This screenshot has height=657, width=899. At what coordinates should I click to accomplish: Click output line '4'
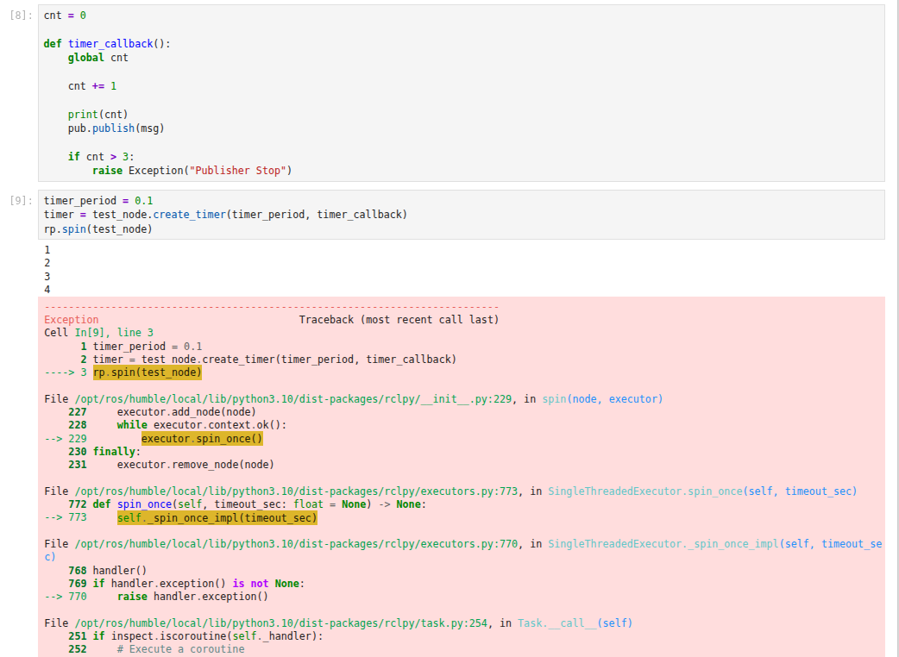coord(47,289)
